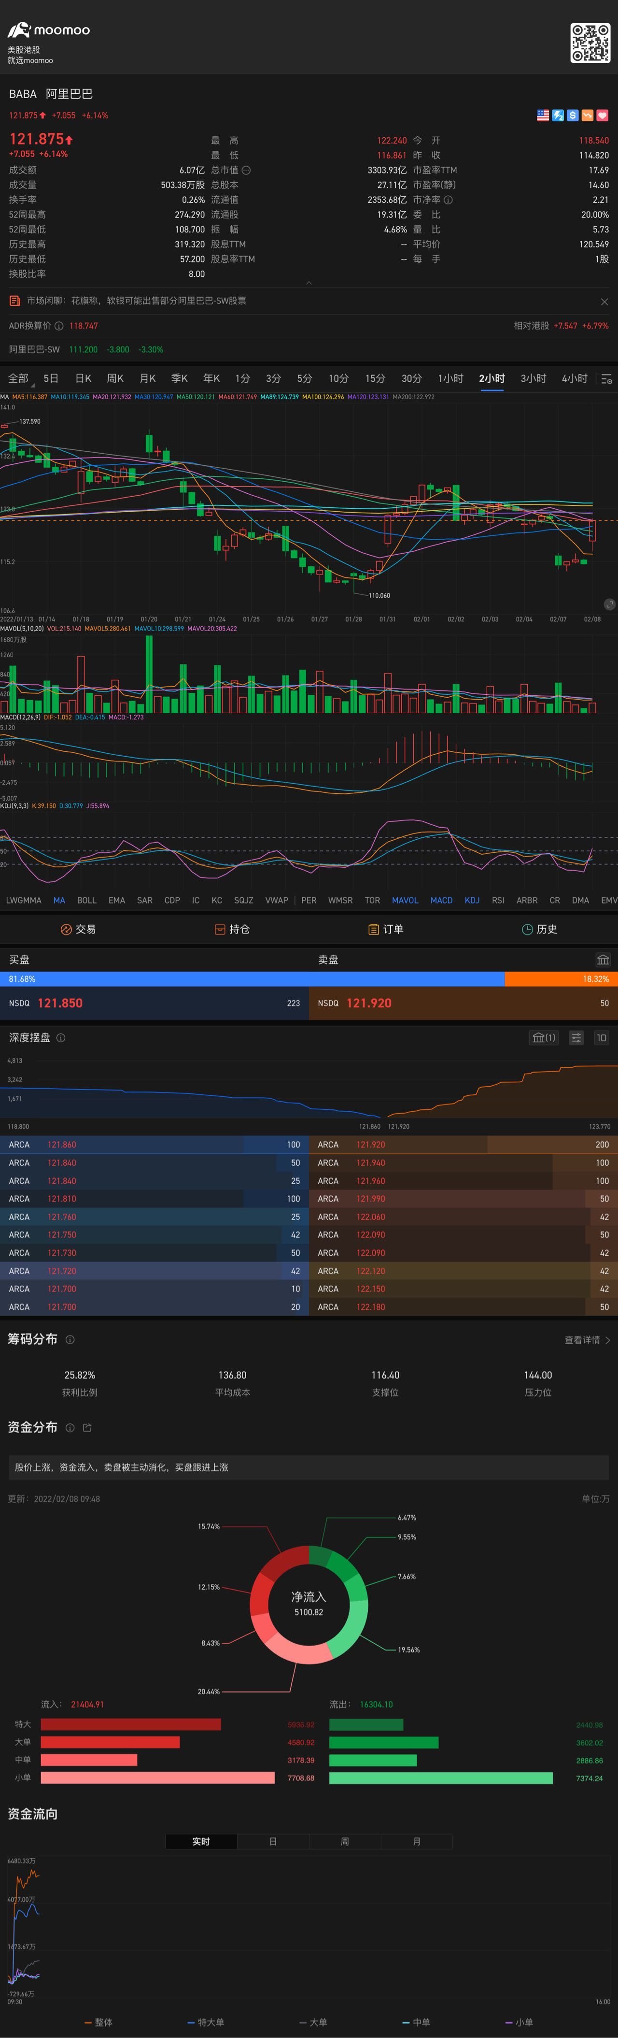Open the exchange (1) filter dropdown

coord(544,1038)
